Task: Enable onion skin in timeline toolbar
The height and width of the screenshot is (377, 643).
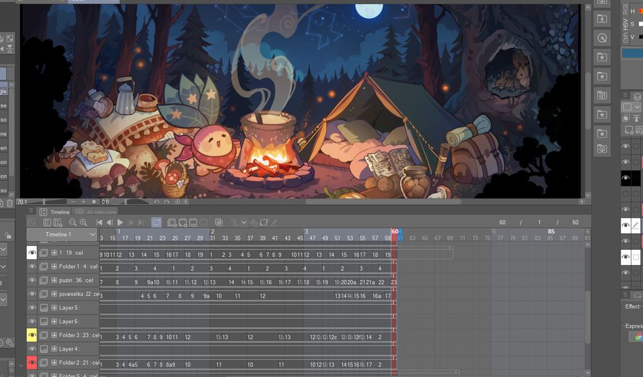Action: point(219,222)
